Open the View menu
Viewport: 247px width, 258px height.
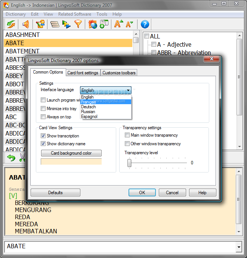tap(49, 14)
